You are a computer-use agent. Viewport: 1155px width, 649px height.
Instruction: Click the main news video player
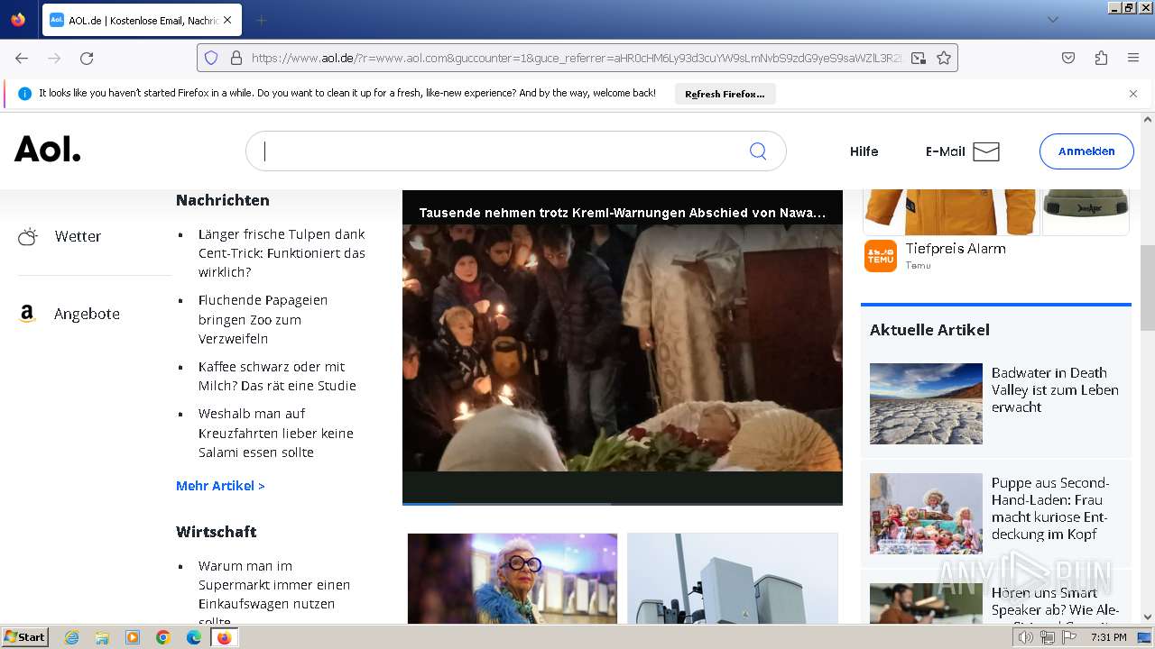(x=623, y=347)
